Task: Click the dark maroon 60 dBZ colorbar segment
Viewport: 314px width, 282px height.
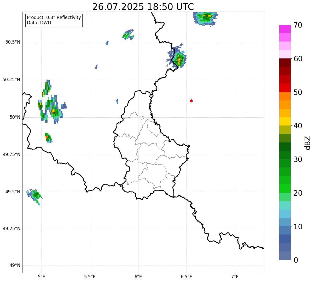Action: click(x=285, y=63)
